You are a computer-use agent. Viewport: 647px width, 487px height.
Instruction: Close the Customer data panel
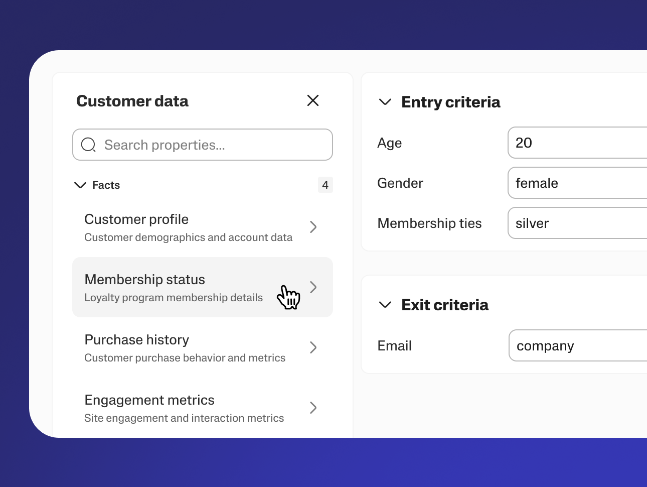pos(313,100)
